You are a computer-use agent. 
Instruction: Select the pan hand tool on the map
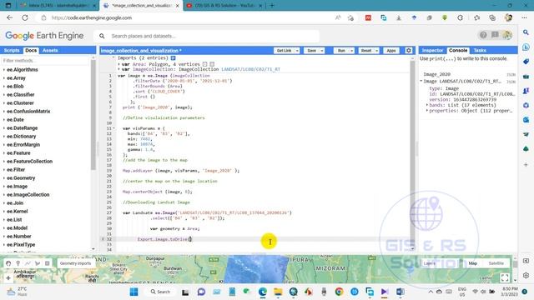click(8, 263)
